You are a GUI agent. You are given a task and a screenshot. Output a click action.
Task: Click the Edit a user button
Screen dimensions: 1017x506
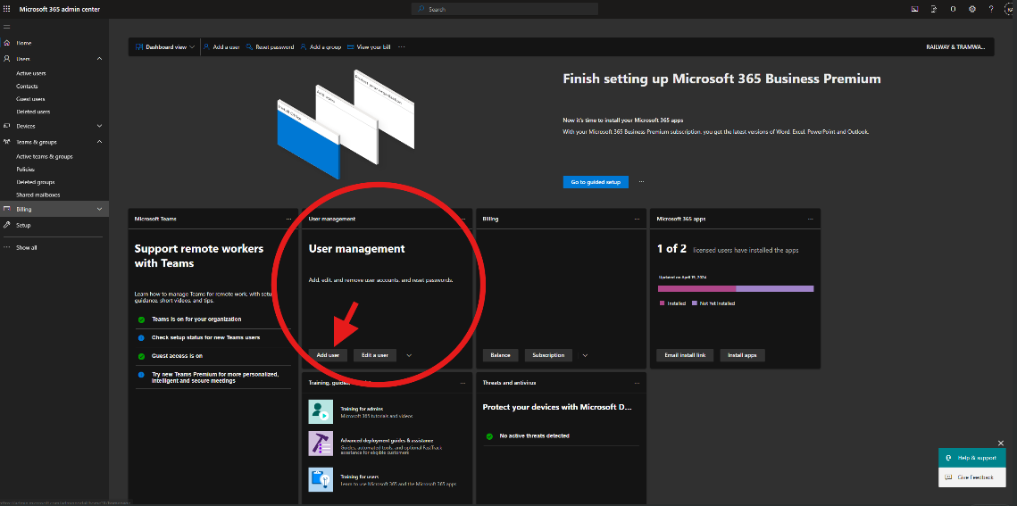click(375, 355)
